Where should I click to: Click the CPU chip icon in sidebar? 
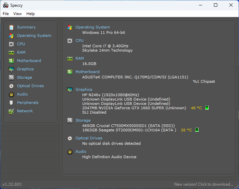(x=11, y=44)
